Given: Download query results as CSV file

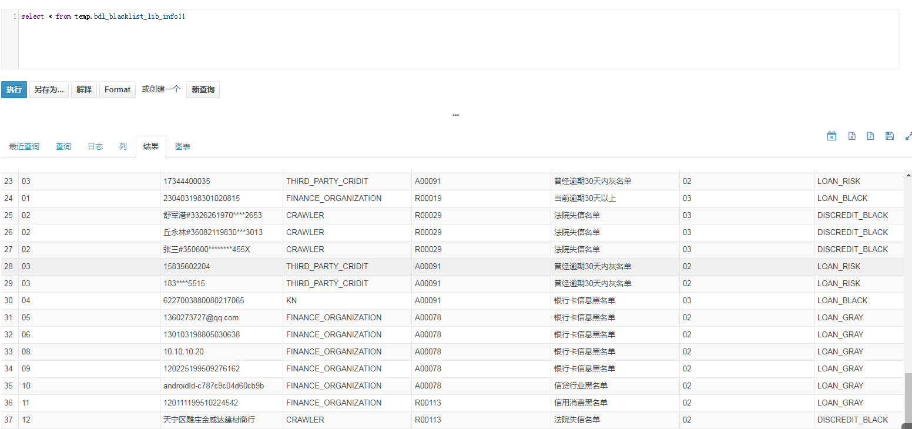Looking at the screenshot, I should [852, 136].
